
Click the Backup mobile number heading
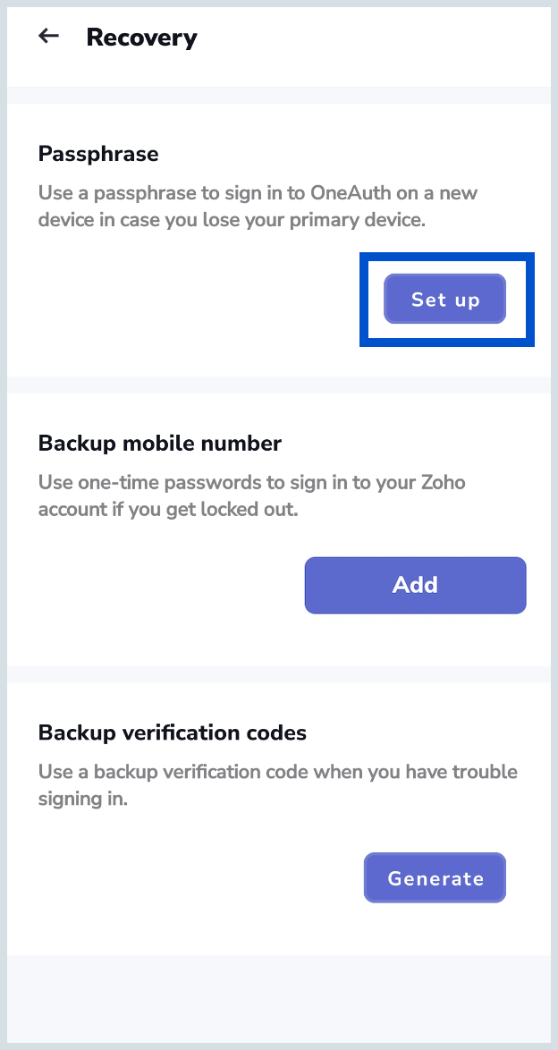point(160,444)
